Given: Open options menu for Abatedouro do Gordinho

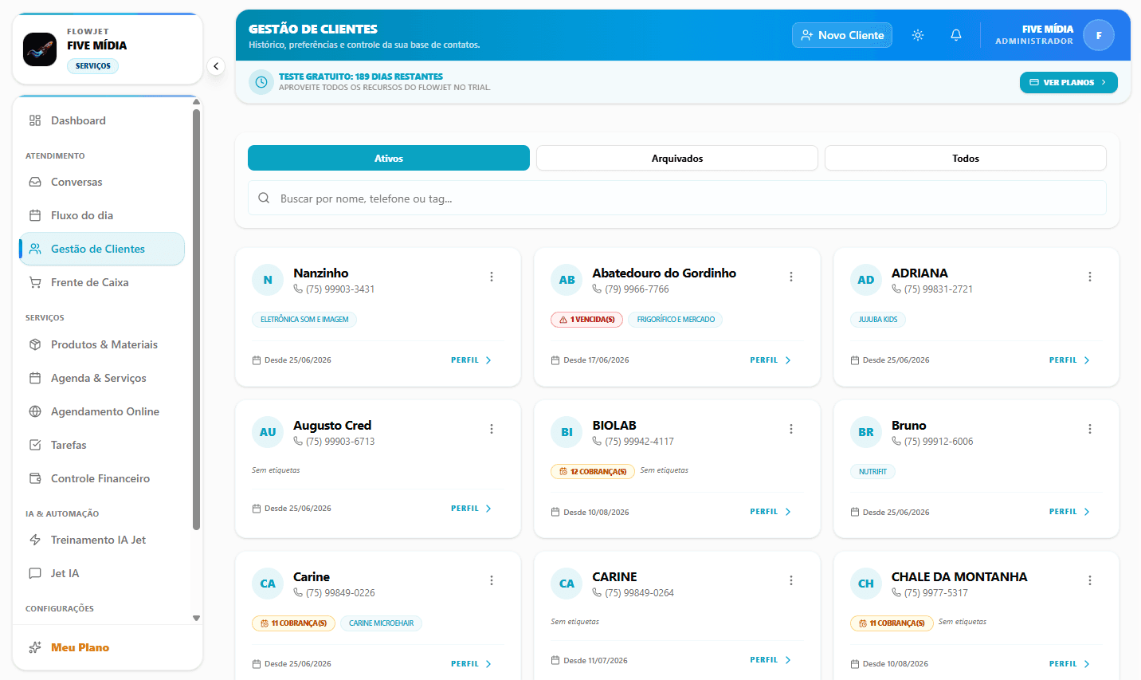Looking at the screenshot, I should 791,277.
